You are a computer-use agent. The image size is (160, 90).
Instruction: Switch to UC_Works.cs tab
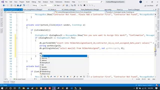[52, 9]
